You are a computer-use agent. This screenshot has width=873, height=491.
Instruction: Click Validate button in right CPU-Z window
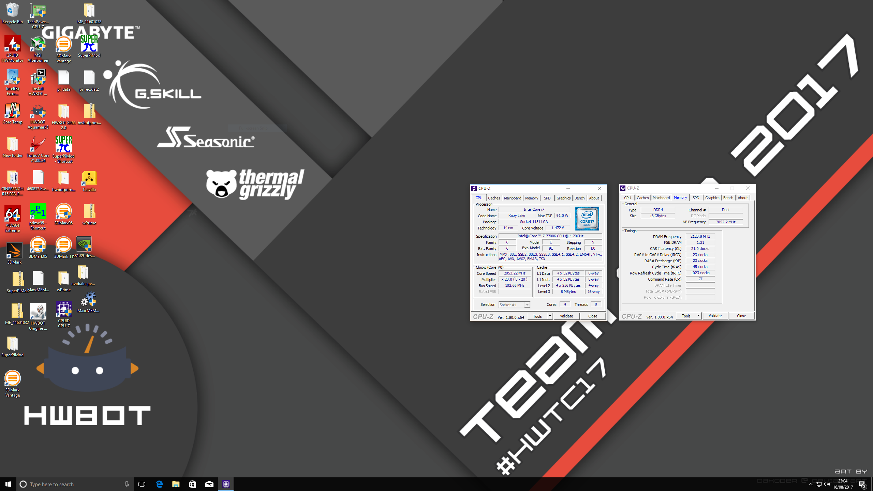(715, 316)
